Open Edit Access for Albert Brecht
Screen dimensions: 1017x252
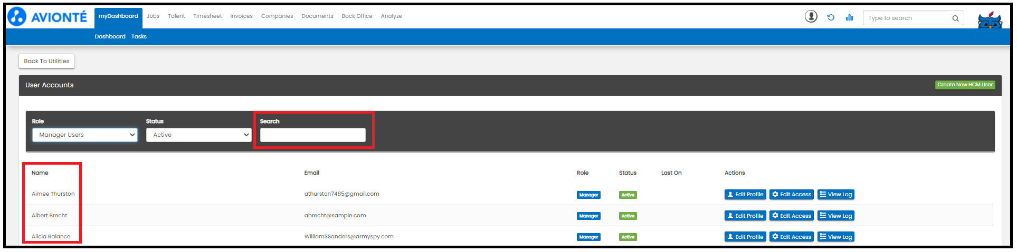click(x=792, y=216)
